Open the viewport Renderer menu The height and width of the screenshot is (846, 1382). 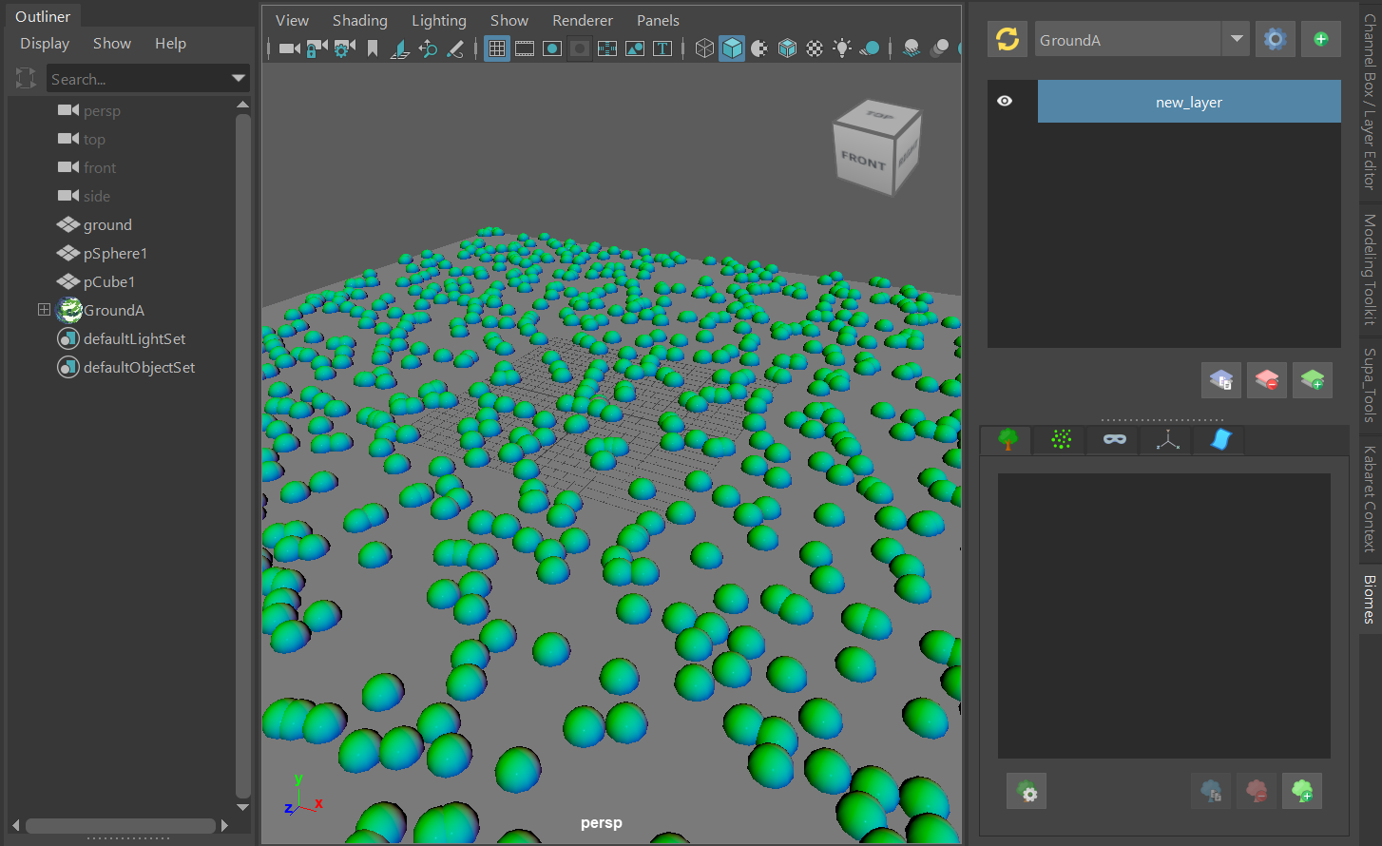583,20
